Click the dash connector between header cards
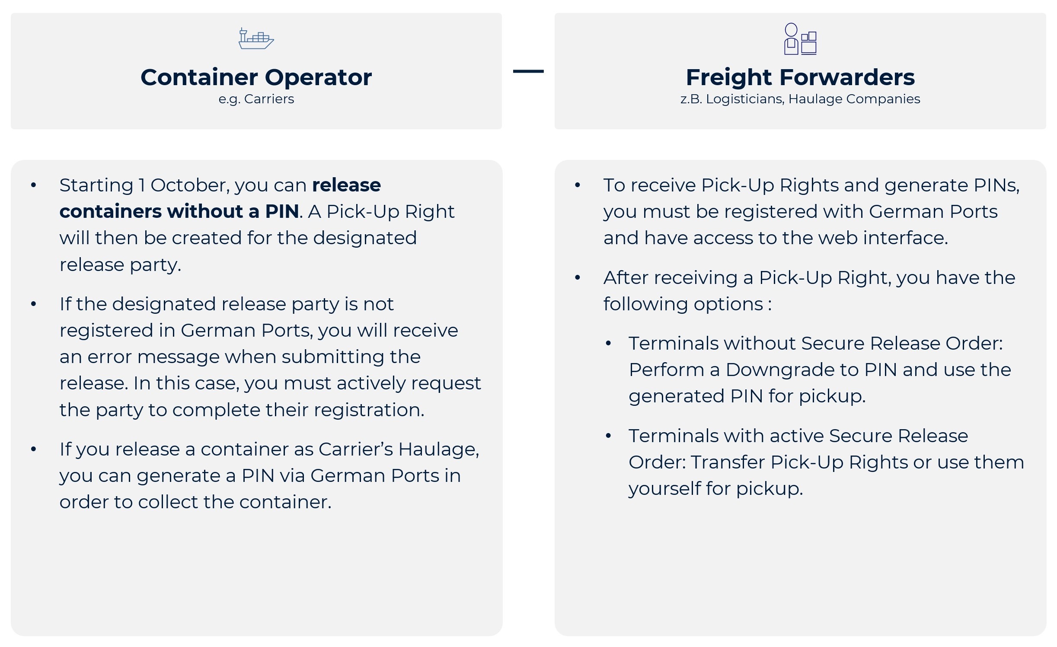This screenshot has width=1057, height=647. 528,71
